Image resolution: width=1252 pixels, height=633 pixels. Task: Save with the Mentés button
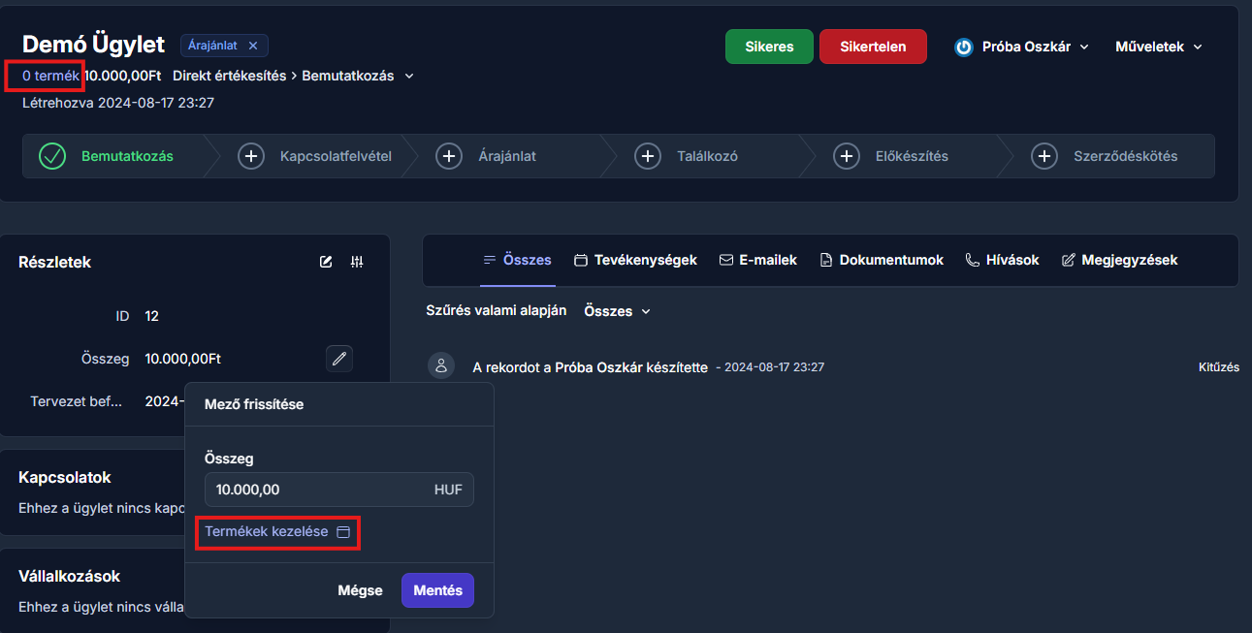437,590
